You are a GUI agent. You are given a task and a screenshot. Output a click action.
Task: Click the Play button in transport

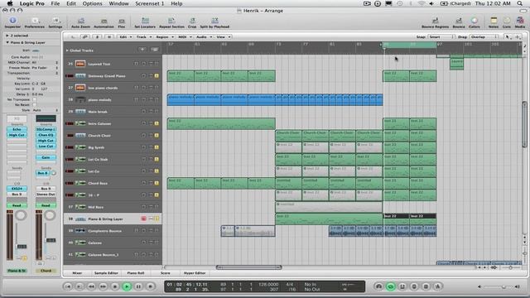[127, 286]
